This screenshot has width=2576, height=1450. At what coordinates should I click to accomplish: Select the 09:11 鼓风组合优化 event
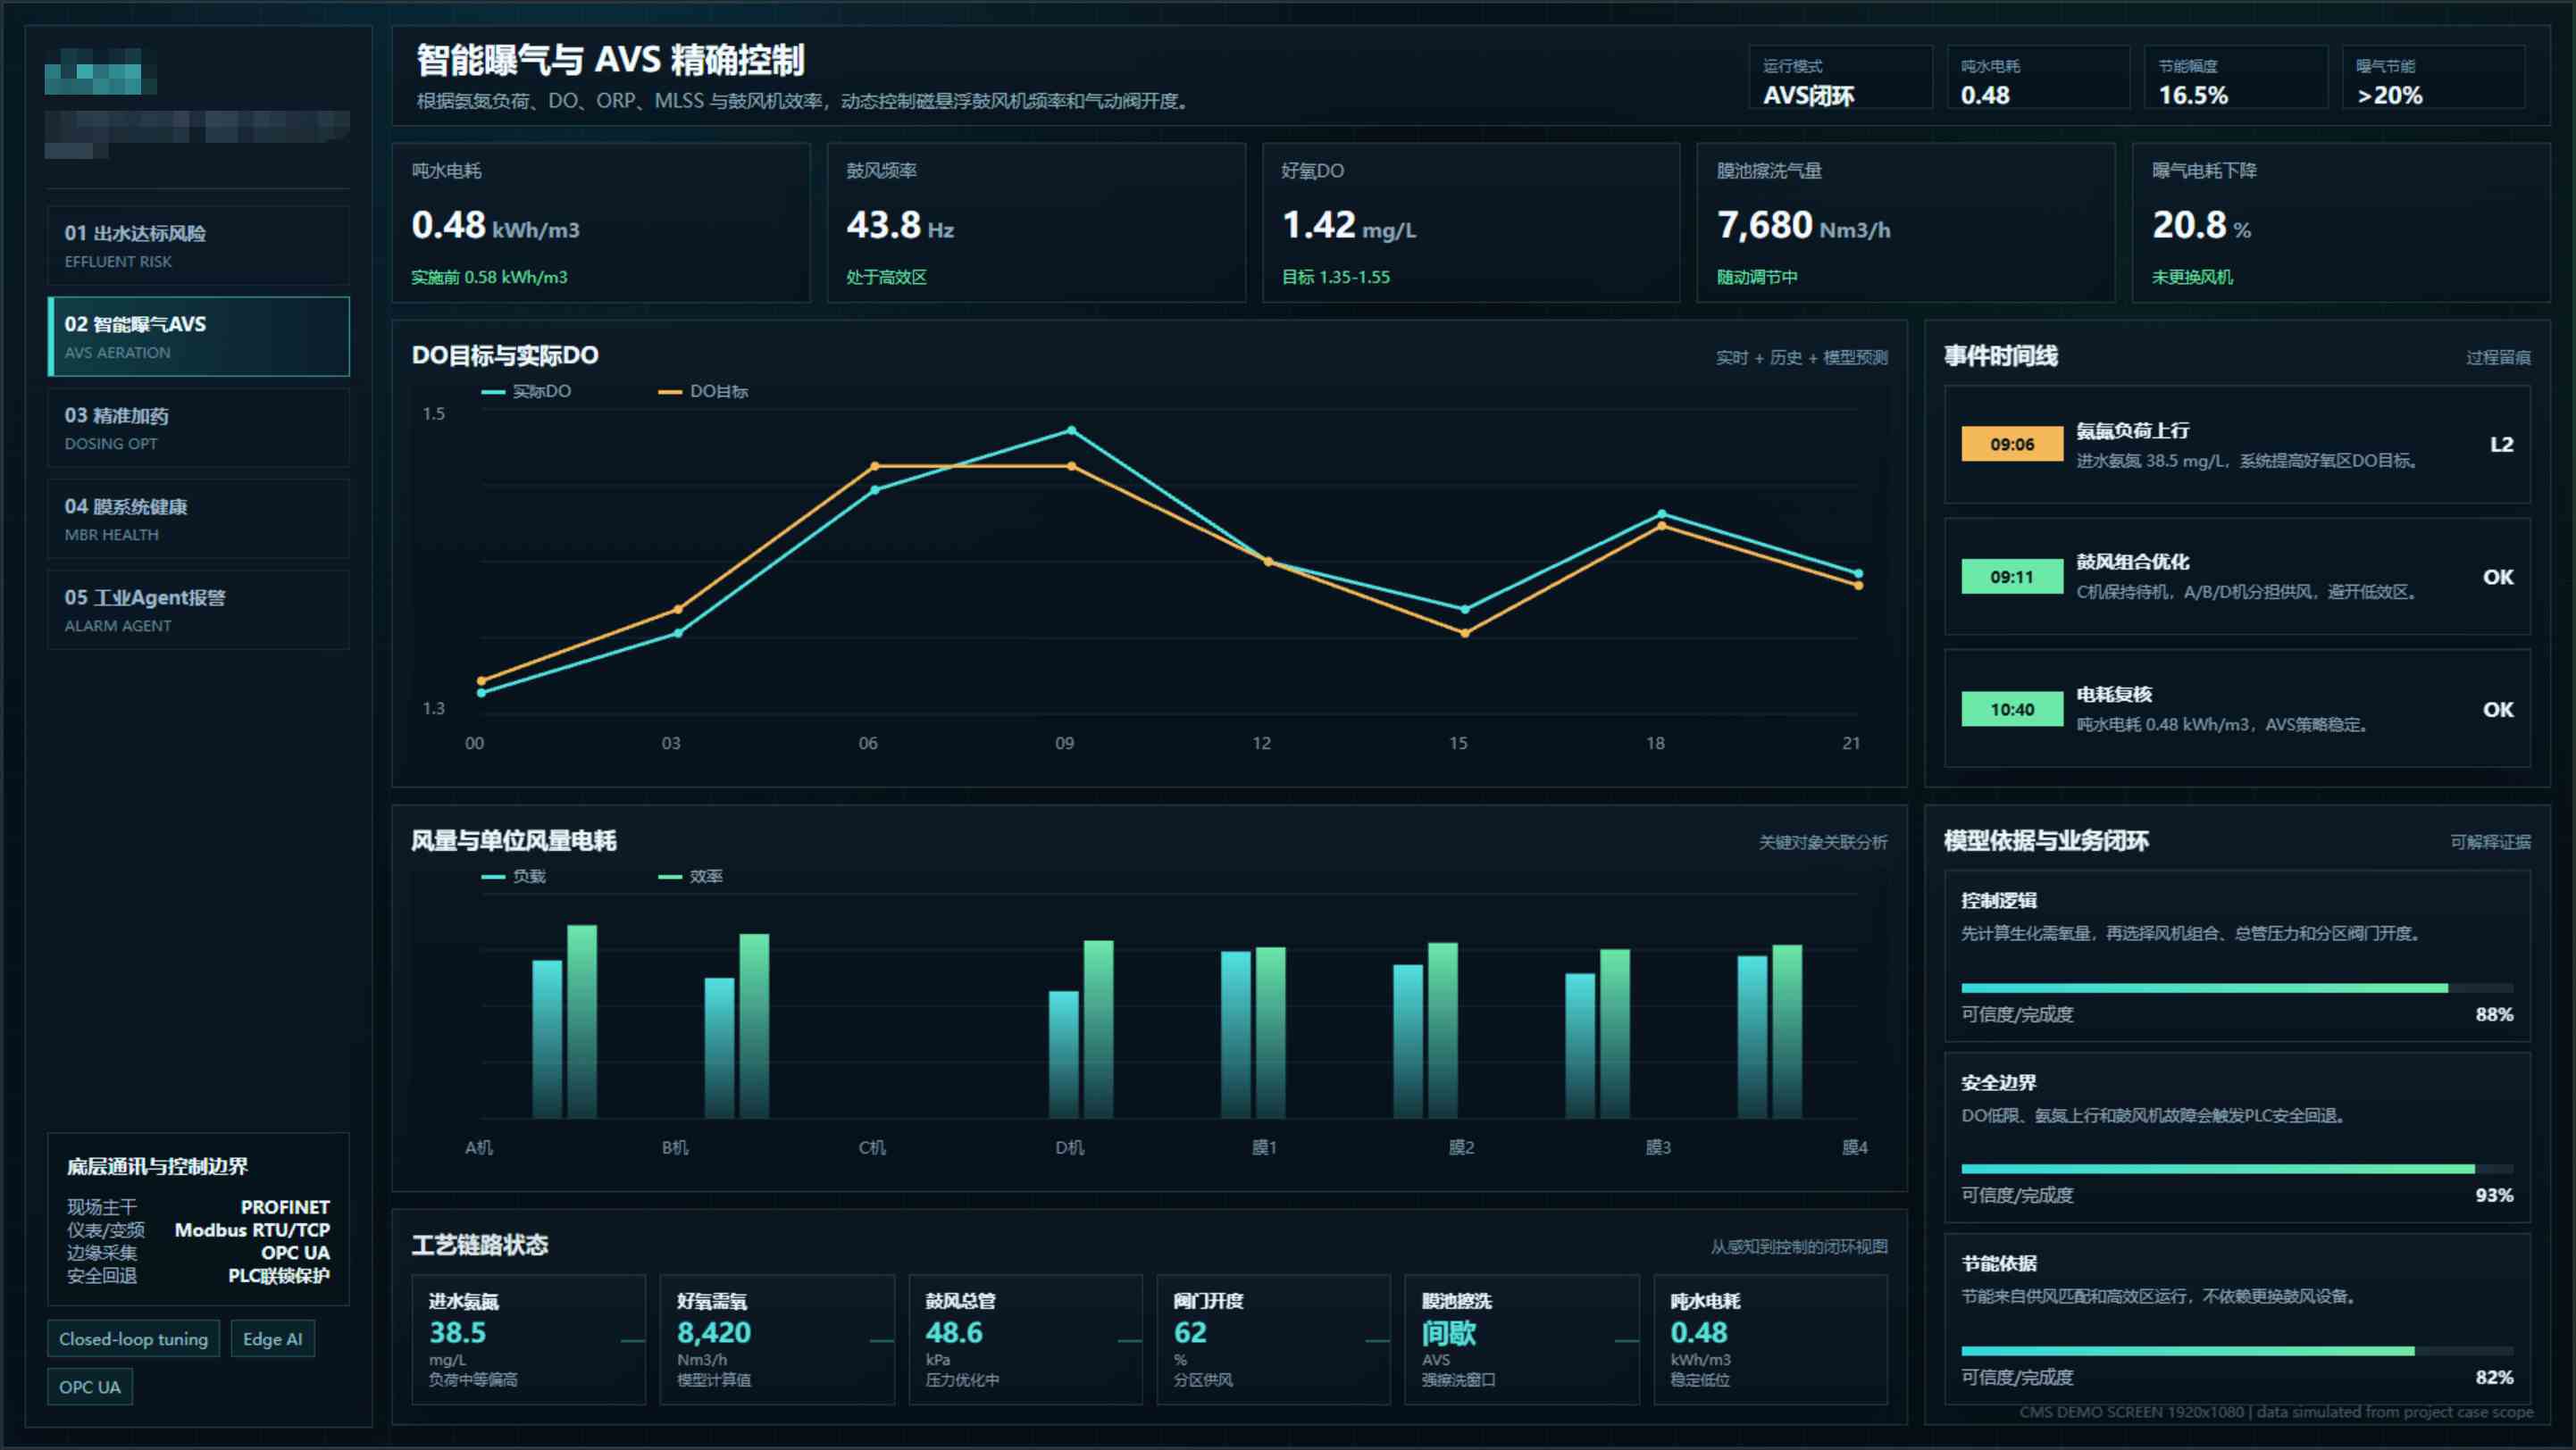[2237, 577]
